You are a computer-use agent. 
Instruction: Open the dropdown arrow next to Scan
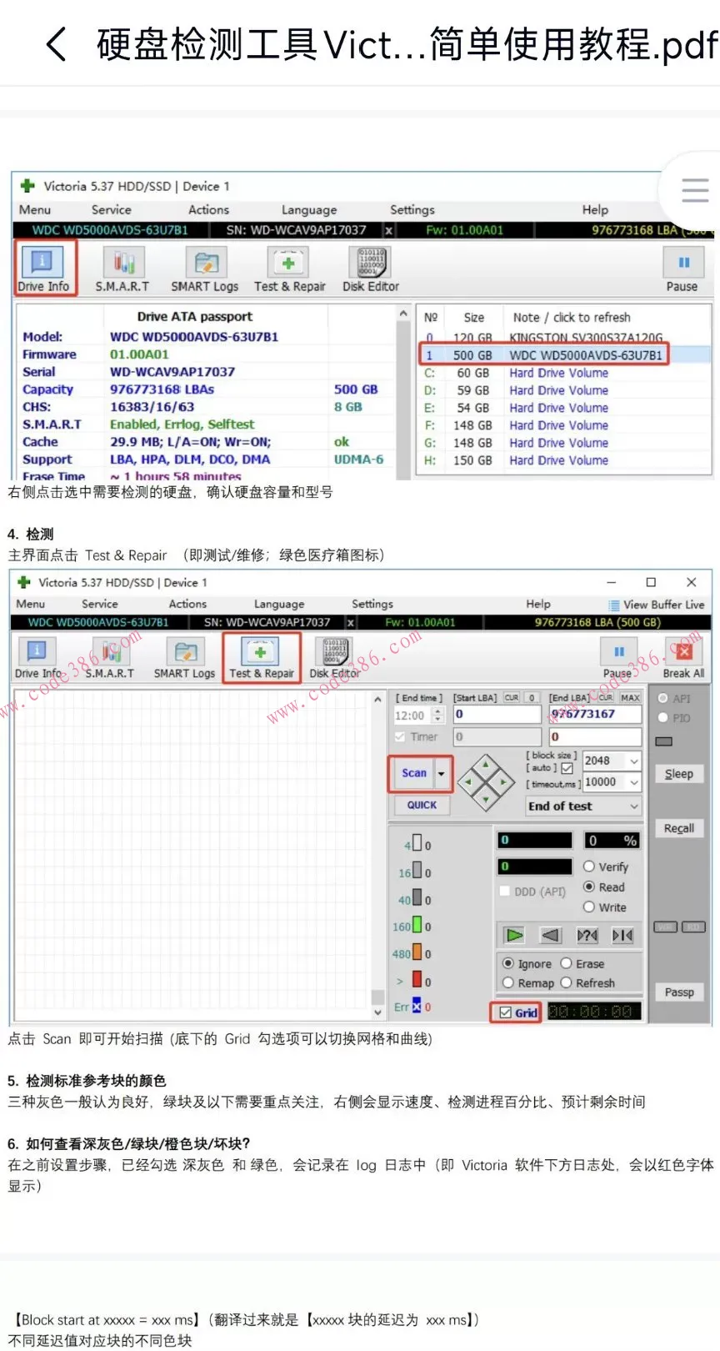point(442,773)
